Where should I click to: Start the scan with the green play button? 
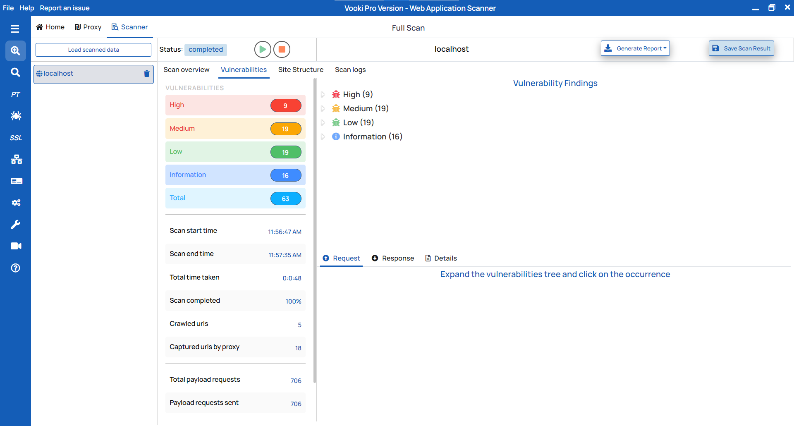[x=263, y=49]
